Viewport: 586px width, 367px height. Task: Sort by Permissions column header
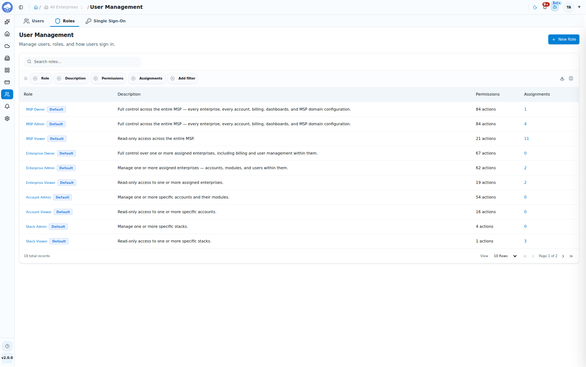point(487,94)
